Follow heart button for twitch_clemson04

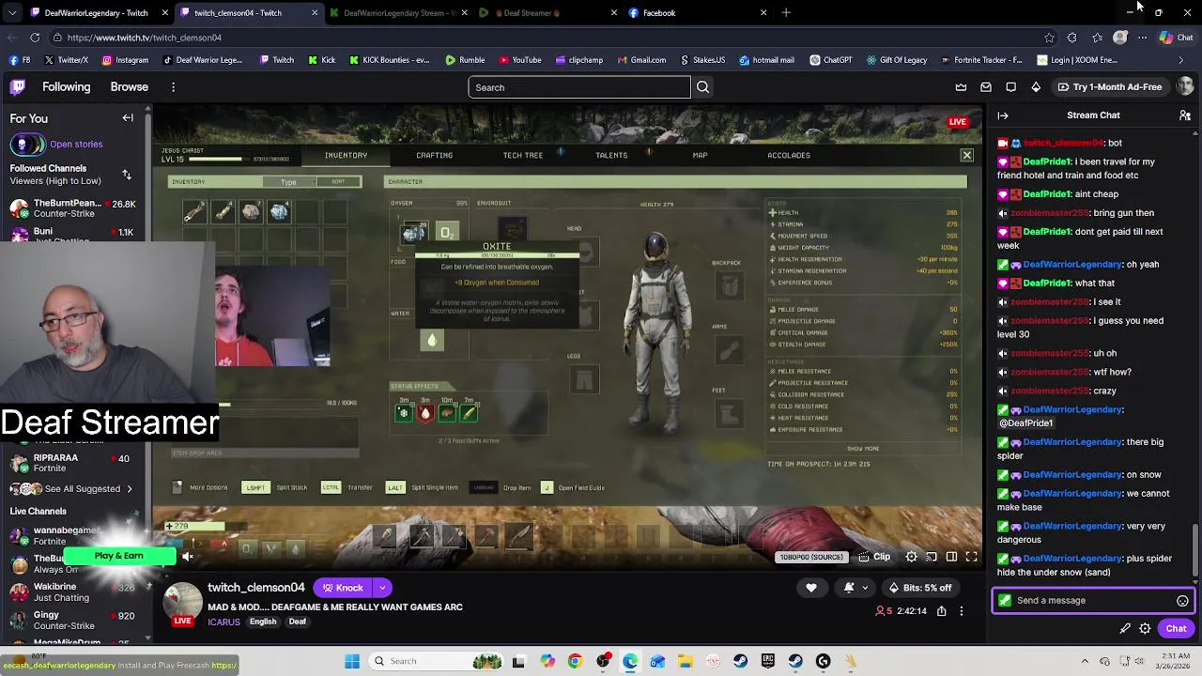pos(811,588)
